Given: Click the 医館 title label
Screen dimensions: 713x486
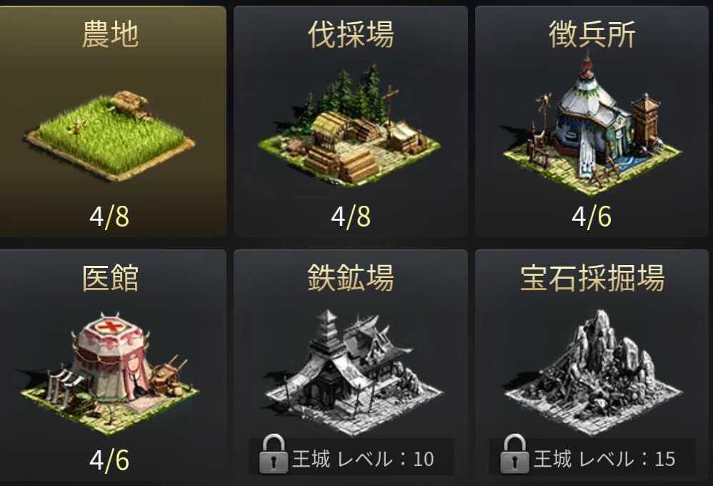Looking at the screenshot, I should click(x=110, y=277).
